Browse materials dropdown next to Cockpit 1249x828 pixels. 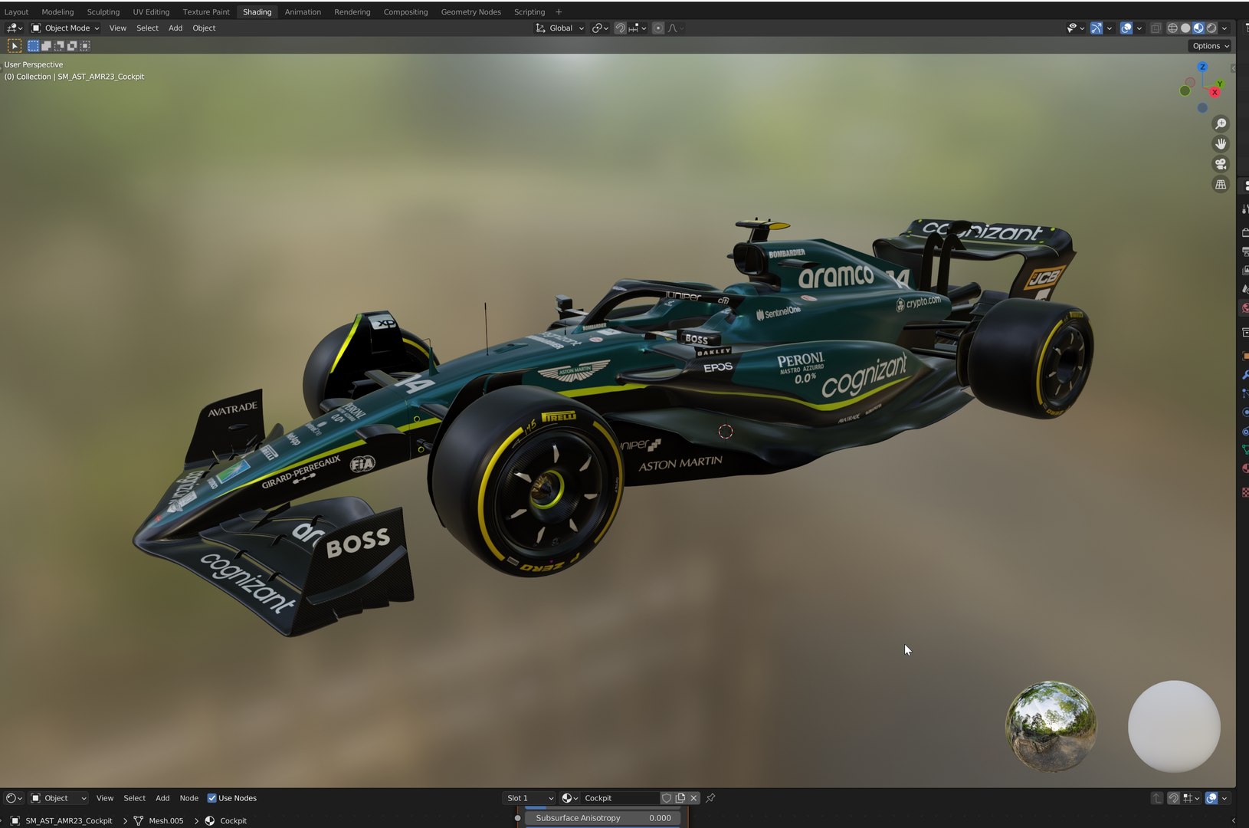tap(569, 798)
